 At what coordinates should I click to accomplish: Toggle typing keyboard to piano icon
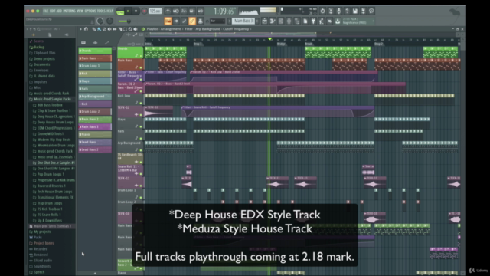point(168,21)
